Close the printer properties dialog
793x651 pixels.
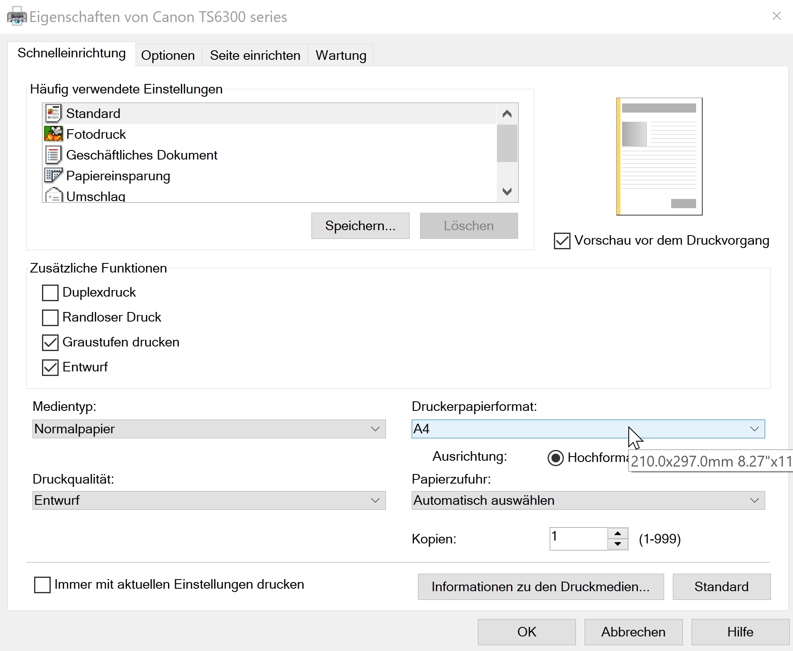click(x=776, y=16)
